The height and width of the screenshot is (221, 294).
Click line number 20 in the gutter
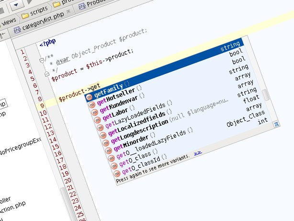68,181
